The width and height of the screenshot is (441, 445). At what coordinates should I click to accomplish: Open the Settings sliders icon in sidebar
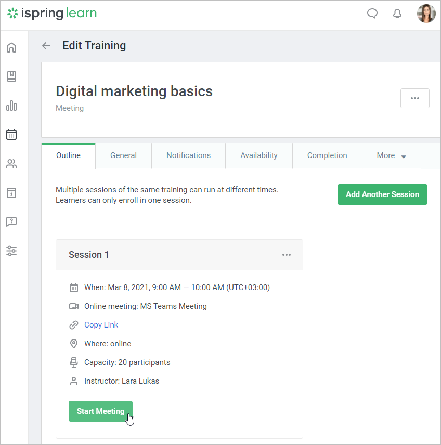point(11,251)
